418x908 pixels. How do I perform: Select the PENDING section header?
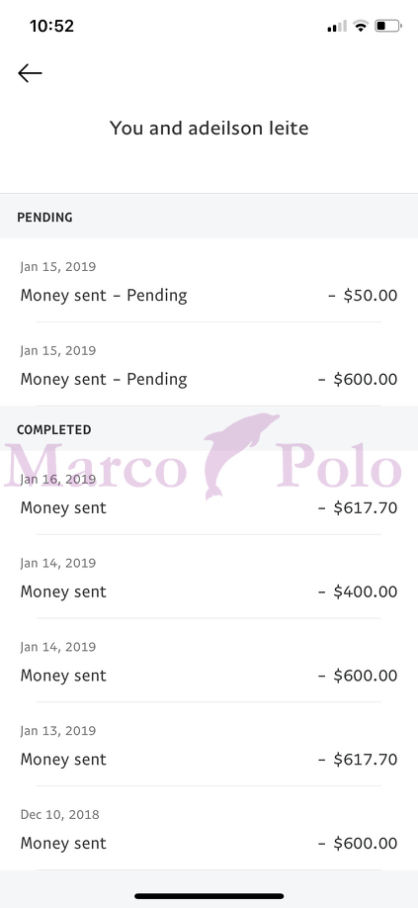pos(209,218)
